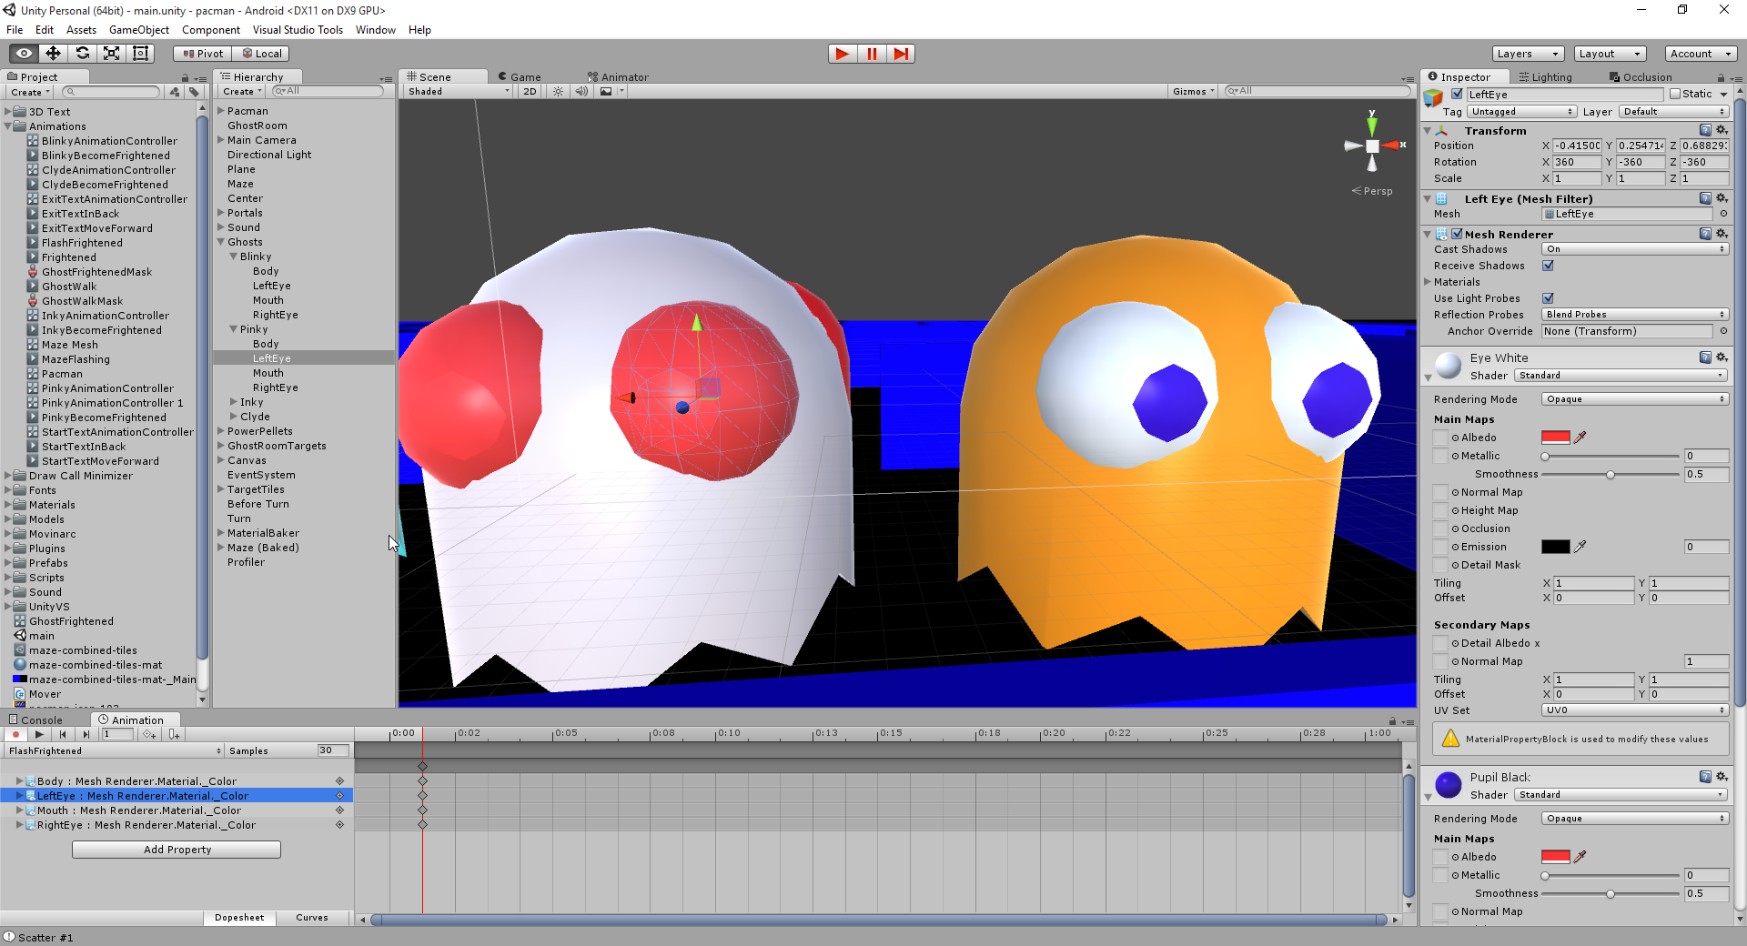This screenshot has width=1747, height=946.
Task: Select the Rotate tool
Action: coord(83,54)
